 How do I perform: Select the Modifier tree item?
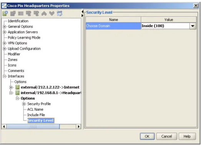(x=14, y=54)
